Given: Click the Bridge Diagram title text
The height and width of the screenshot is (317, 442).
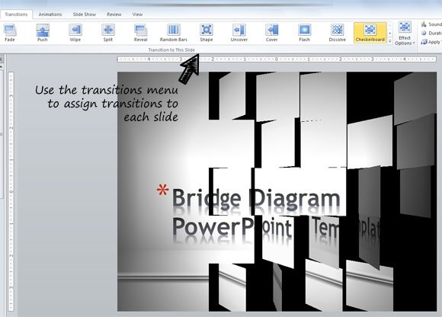Looking at the screenshot, I should (x=256, y=198).
